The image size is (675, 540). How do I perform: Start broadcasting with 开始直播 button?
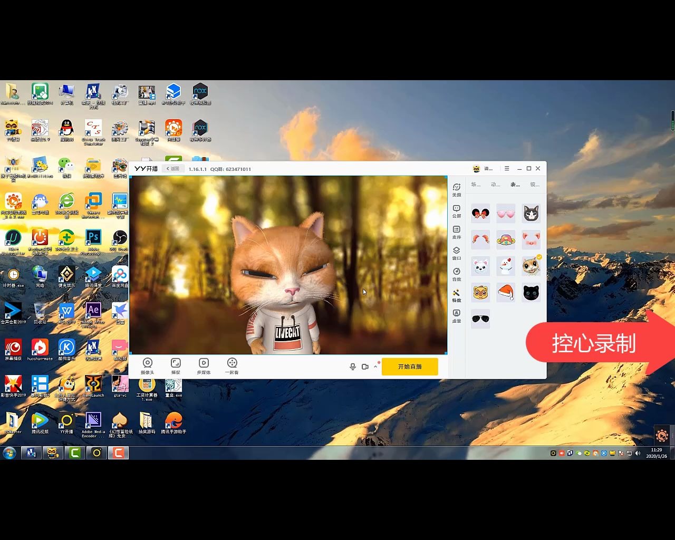tap(410, 367)
